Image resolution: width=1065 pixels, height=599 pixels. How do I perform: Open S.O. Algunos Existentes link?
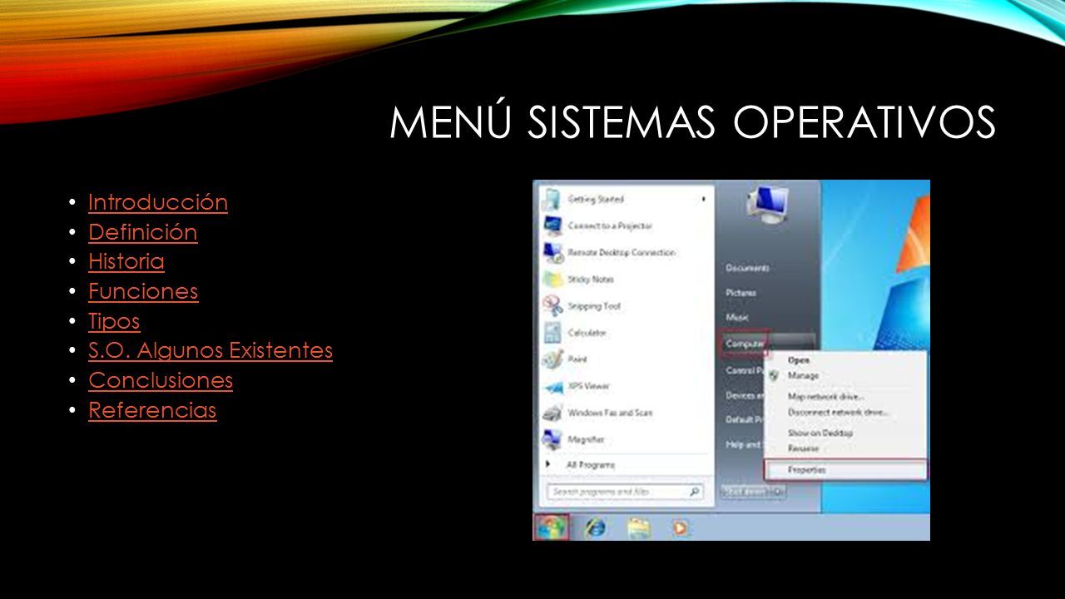[x=211, y=350]
